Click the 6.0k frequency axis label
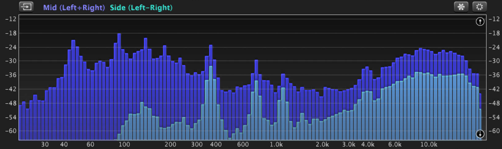Viewport: 502px width, 149px height. [395, 144]
